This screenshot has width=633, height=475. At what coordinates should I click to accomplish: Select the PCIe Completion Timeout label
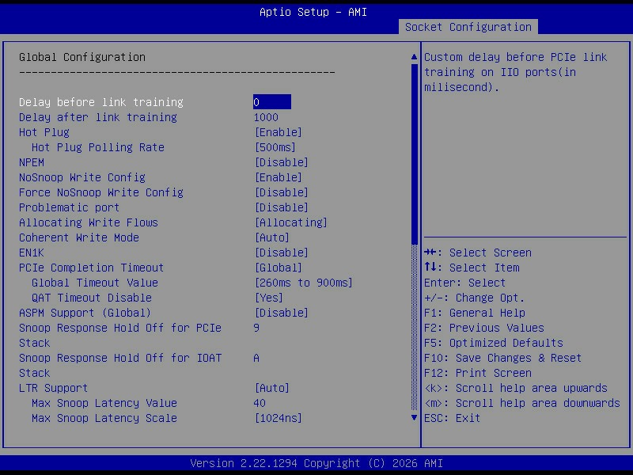[x=91, y=268]
